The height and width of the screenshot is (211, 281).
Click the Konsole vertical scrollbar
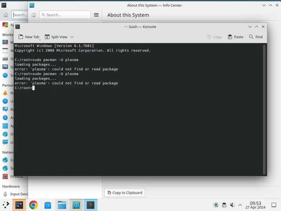coord(264,109)
